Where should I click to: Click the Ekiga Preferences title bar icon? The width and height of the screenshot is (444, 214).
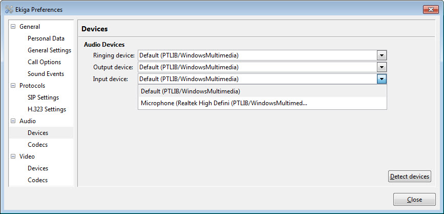click(9, 9)
